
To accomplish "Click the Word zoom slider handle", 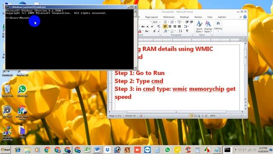I will click(230, 116).
